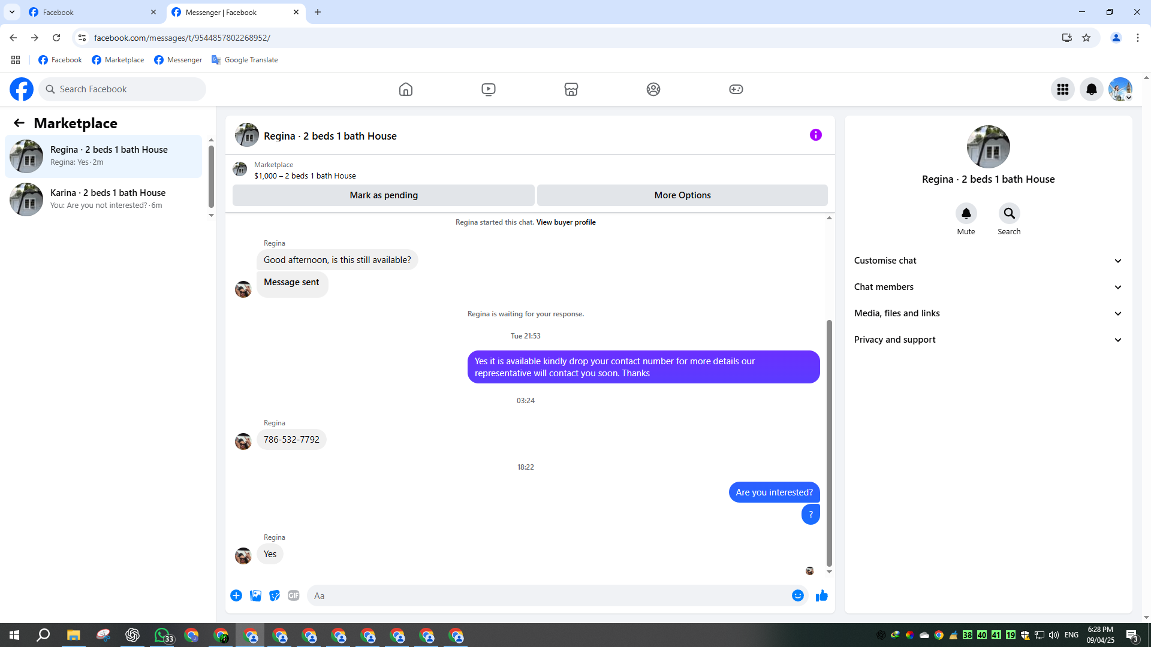This screenshot has width=1151, height=647.
Task: Mute this chat with bell icon
Action: 966,213
